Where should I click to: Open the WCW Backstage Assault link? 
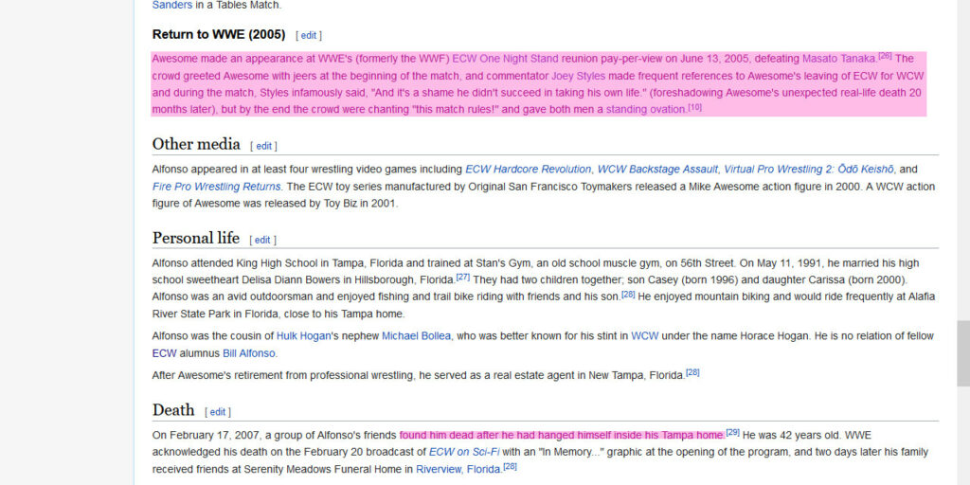pos(657,169)
